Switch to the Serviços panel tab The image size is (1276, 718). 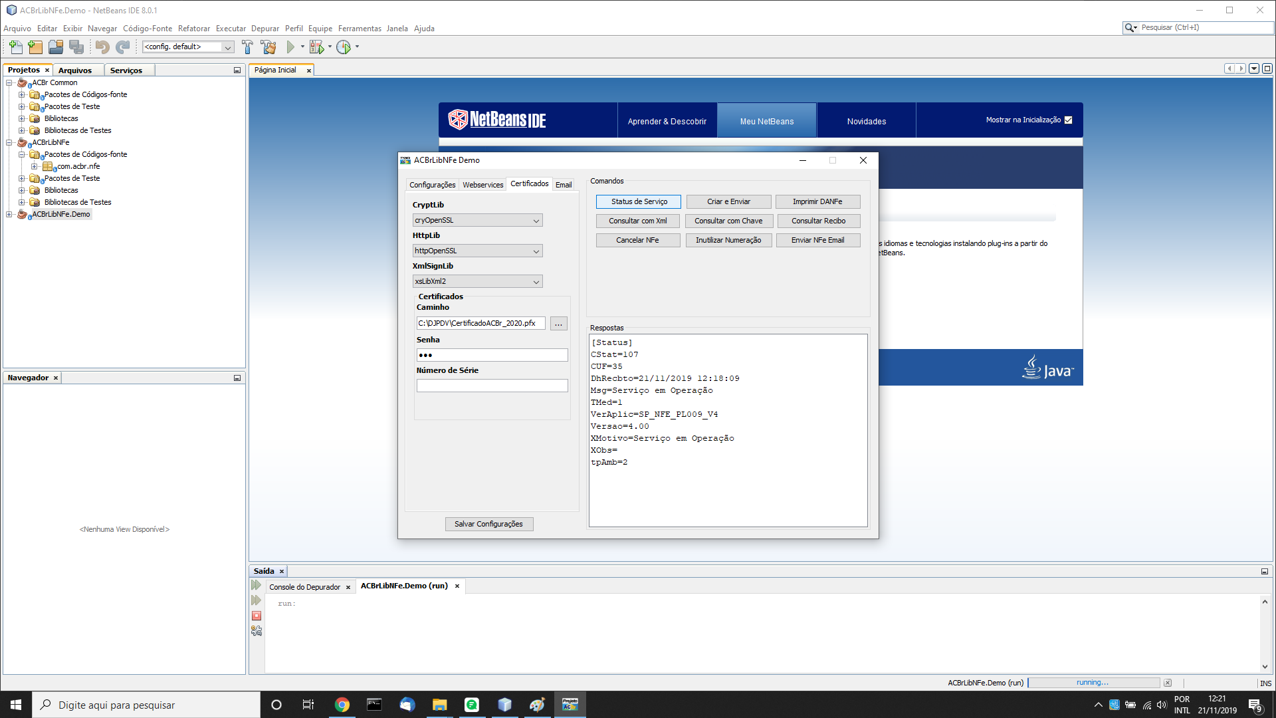[126, 70]
